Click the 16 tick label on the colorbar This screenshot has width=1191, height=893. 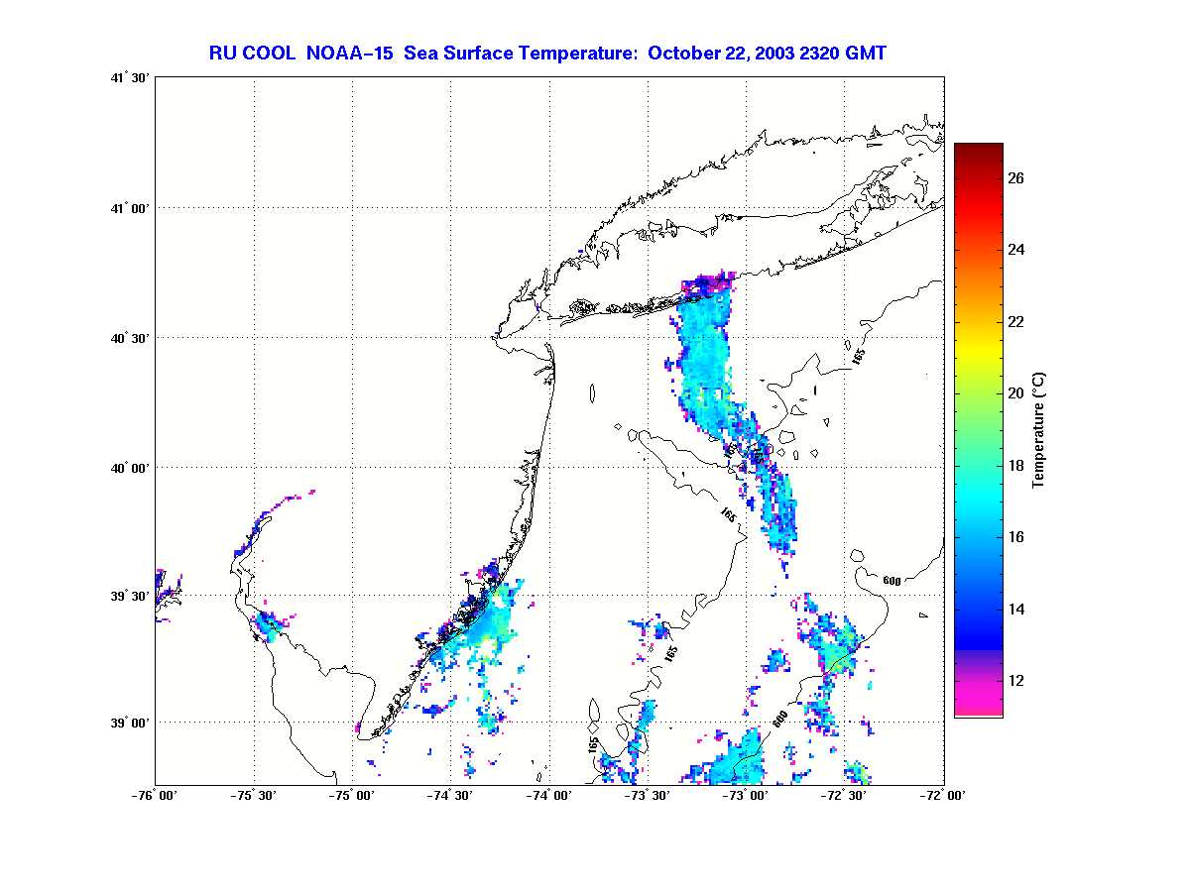[x=1016, y=537]
